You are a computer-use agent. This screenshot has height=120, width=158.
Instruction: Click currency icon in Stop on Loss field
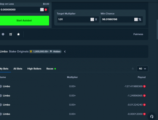[x=46, y=9]
